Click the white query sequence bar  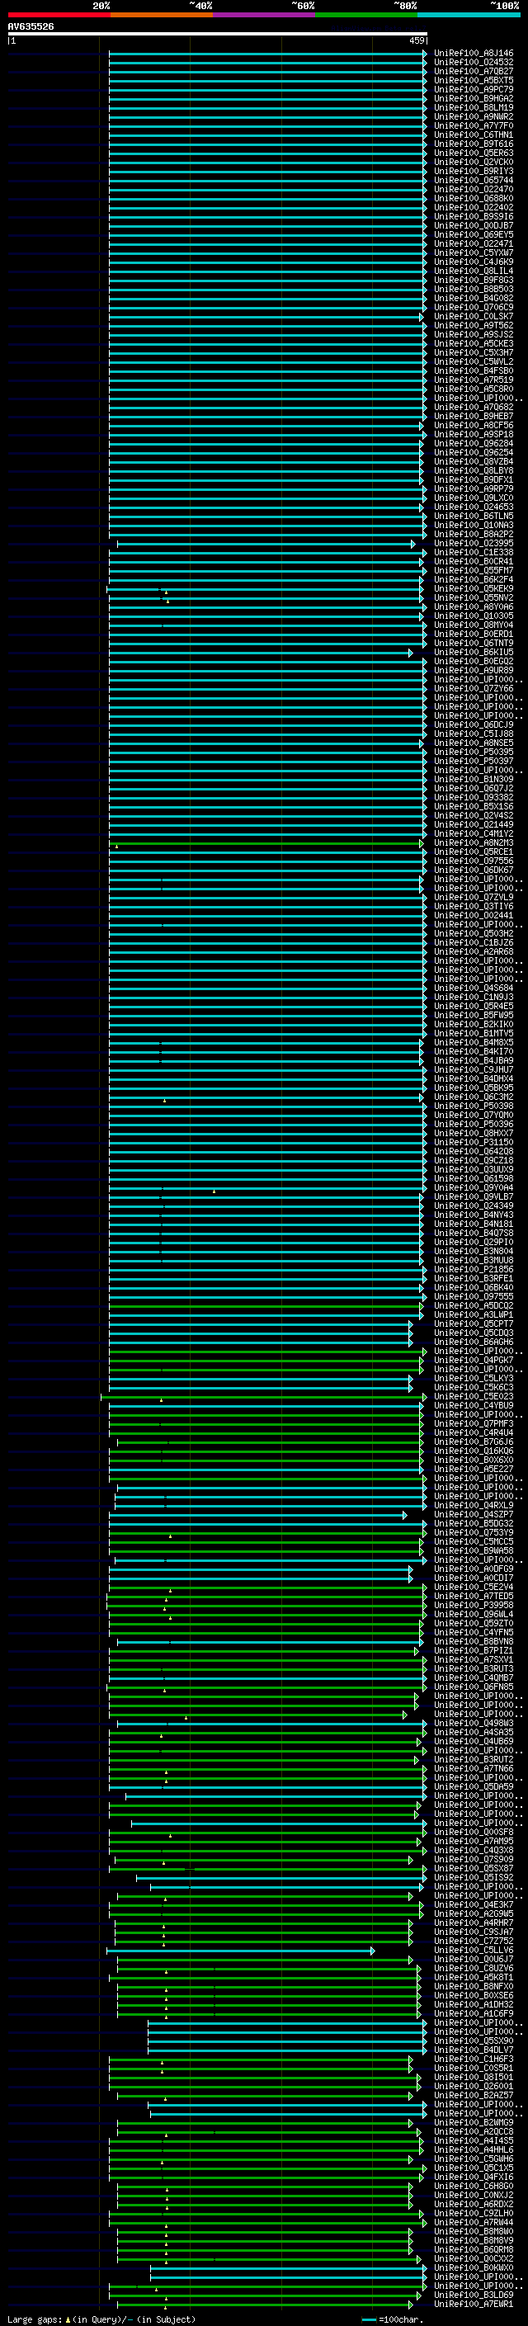click(x=218, y=33)
